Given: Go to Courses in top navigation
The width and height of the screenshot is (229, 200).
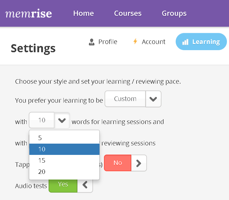Looking at the screenshot, I should tap(128, 13).
